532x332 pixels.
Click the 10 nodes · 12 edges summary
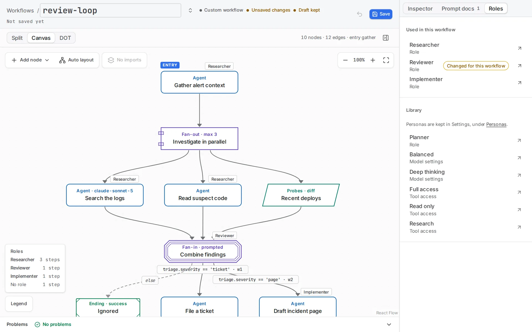(x=338, y=38)
